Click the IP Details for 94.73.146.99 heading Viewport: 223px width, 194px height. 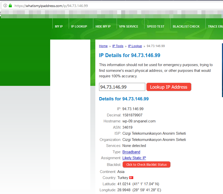(129, 55)
